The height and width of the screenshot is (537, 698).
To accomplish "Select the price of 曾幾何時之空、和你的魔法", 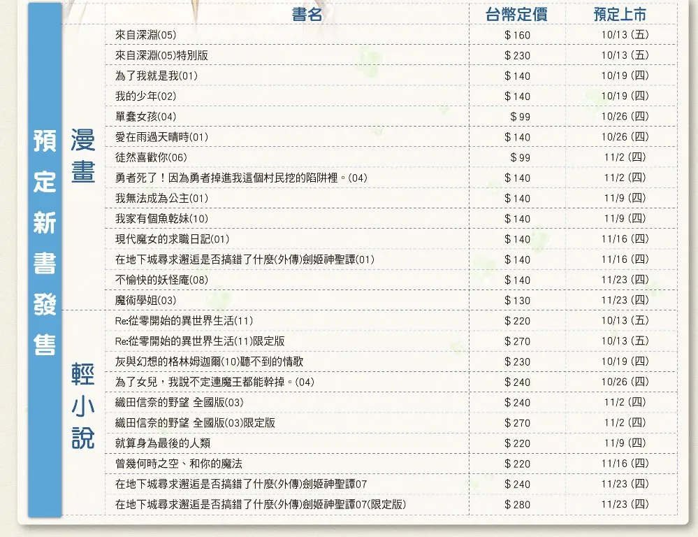I will point(517,464).
